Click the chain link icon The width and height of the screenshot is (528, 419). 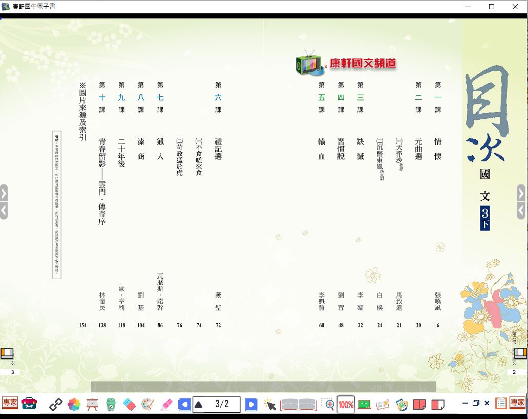pos(55,405)
